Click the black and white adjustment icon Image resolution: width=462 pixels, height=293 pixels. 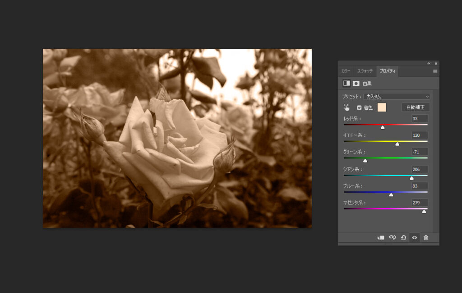pos(346,84)
